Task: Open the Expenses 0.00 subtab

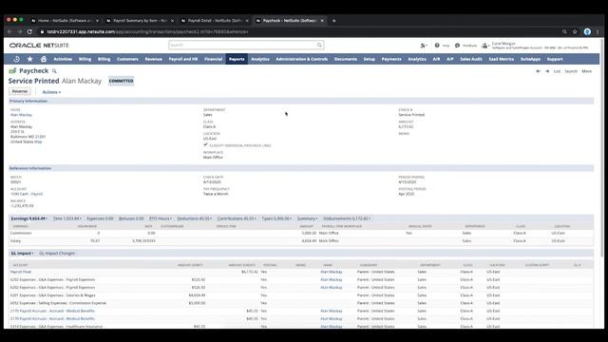Action: pyautogui.click(x=100, y=218)
